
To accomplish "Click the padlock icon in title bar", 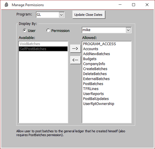I will [x=6, y=5].
